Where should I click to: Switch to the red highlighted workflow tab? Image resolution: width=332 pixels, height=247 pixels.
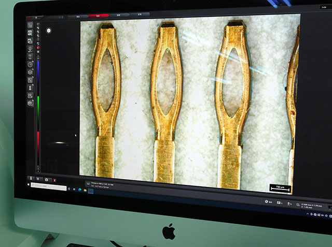pos(99,16)
